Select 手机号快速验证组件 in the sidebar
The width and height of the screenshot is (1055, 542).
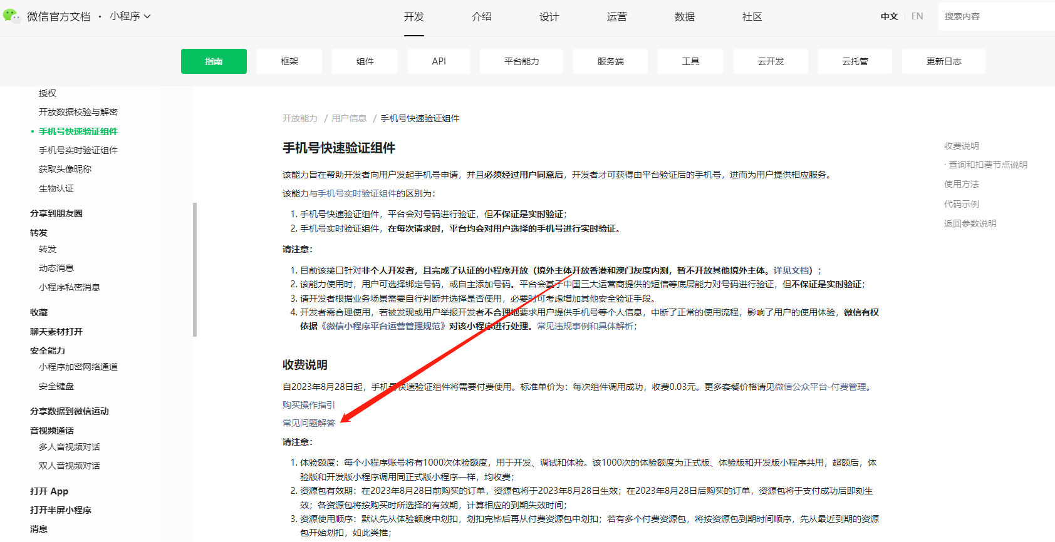coord(78,131)
